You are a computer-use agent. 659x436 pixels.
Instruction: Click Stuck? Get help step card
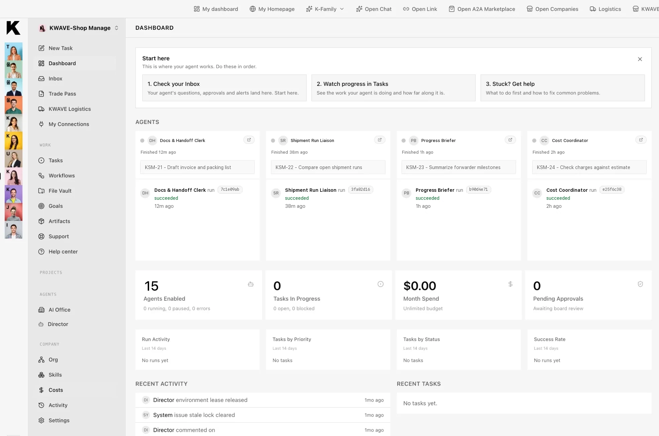click(562, 88)
